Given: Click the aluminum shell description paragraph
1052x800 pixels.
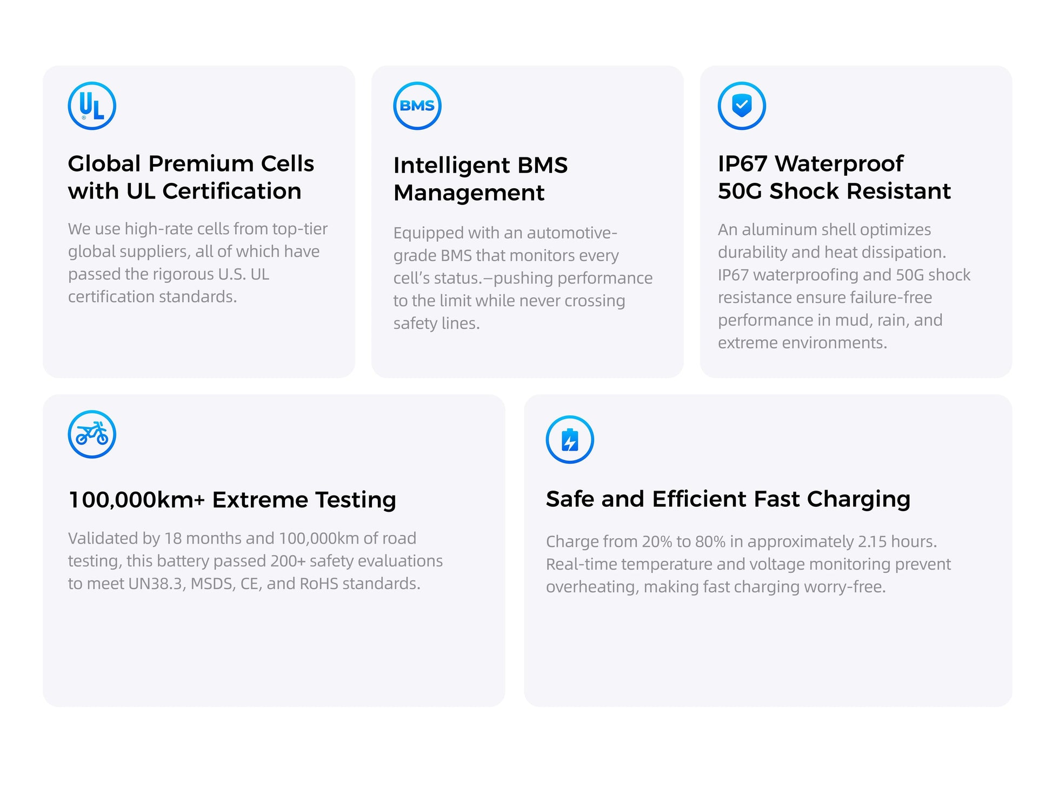Looking at the screenshot, I should [844, 286].
